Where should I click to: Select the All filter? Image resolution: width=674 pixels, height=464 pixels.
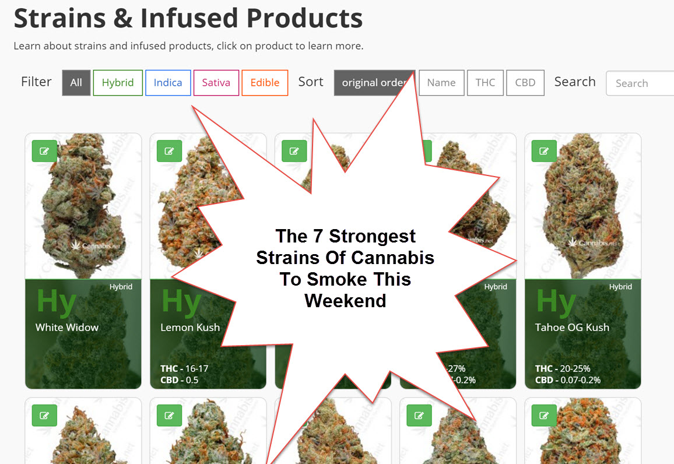pos(76,83)
